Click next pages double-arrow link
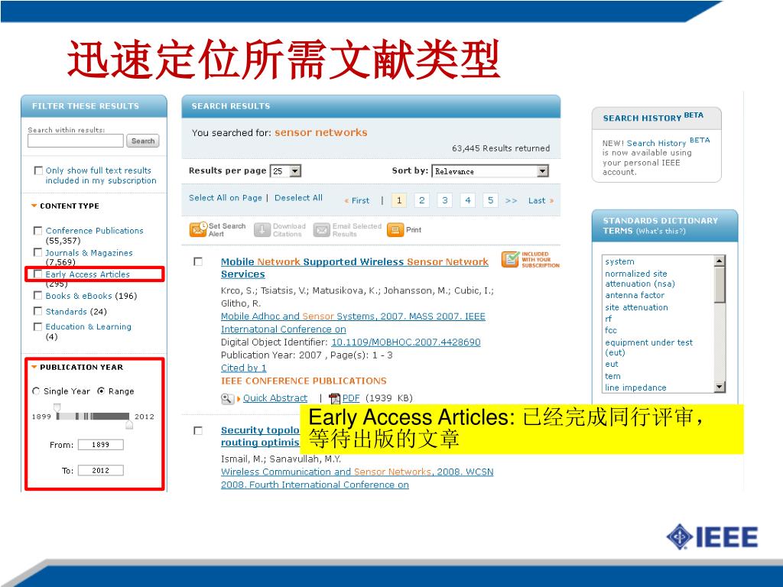Screen dimensions: 783x587 pos(511,201)
